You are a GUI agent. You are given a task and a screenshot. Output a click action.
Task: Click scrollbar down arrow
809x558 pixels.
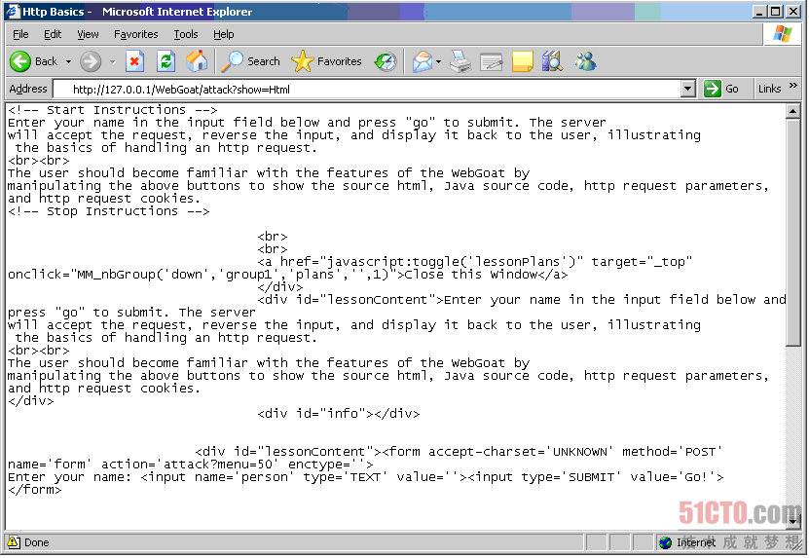(x=792, y=521)
